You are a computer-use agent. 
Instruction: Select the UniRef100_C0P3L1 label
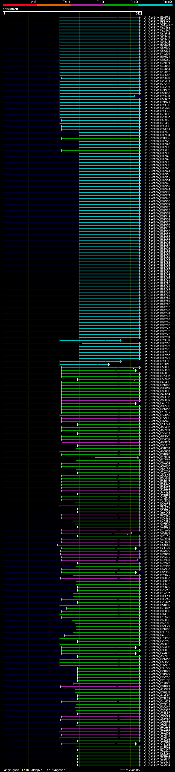pyautogui.click(x=157, y=81)
